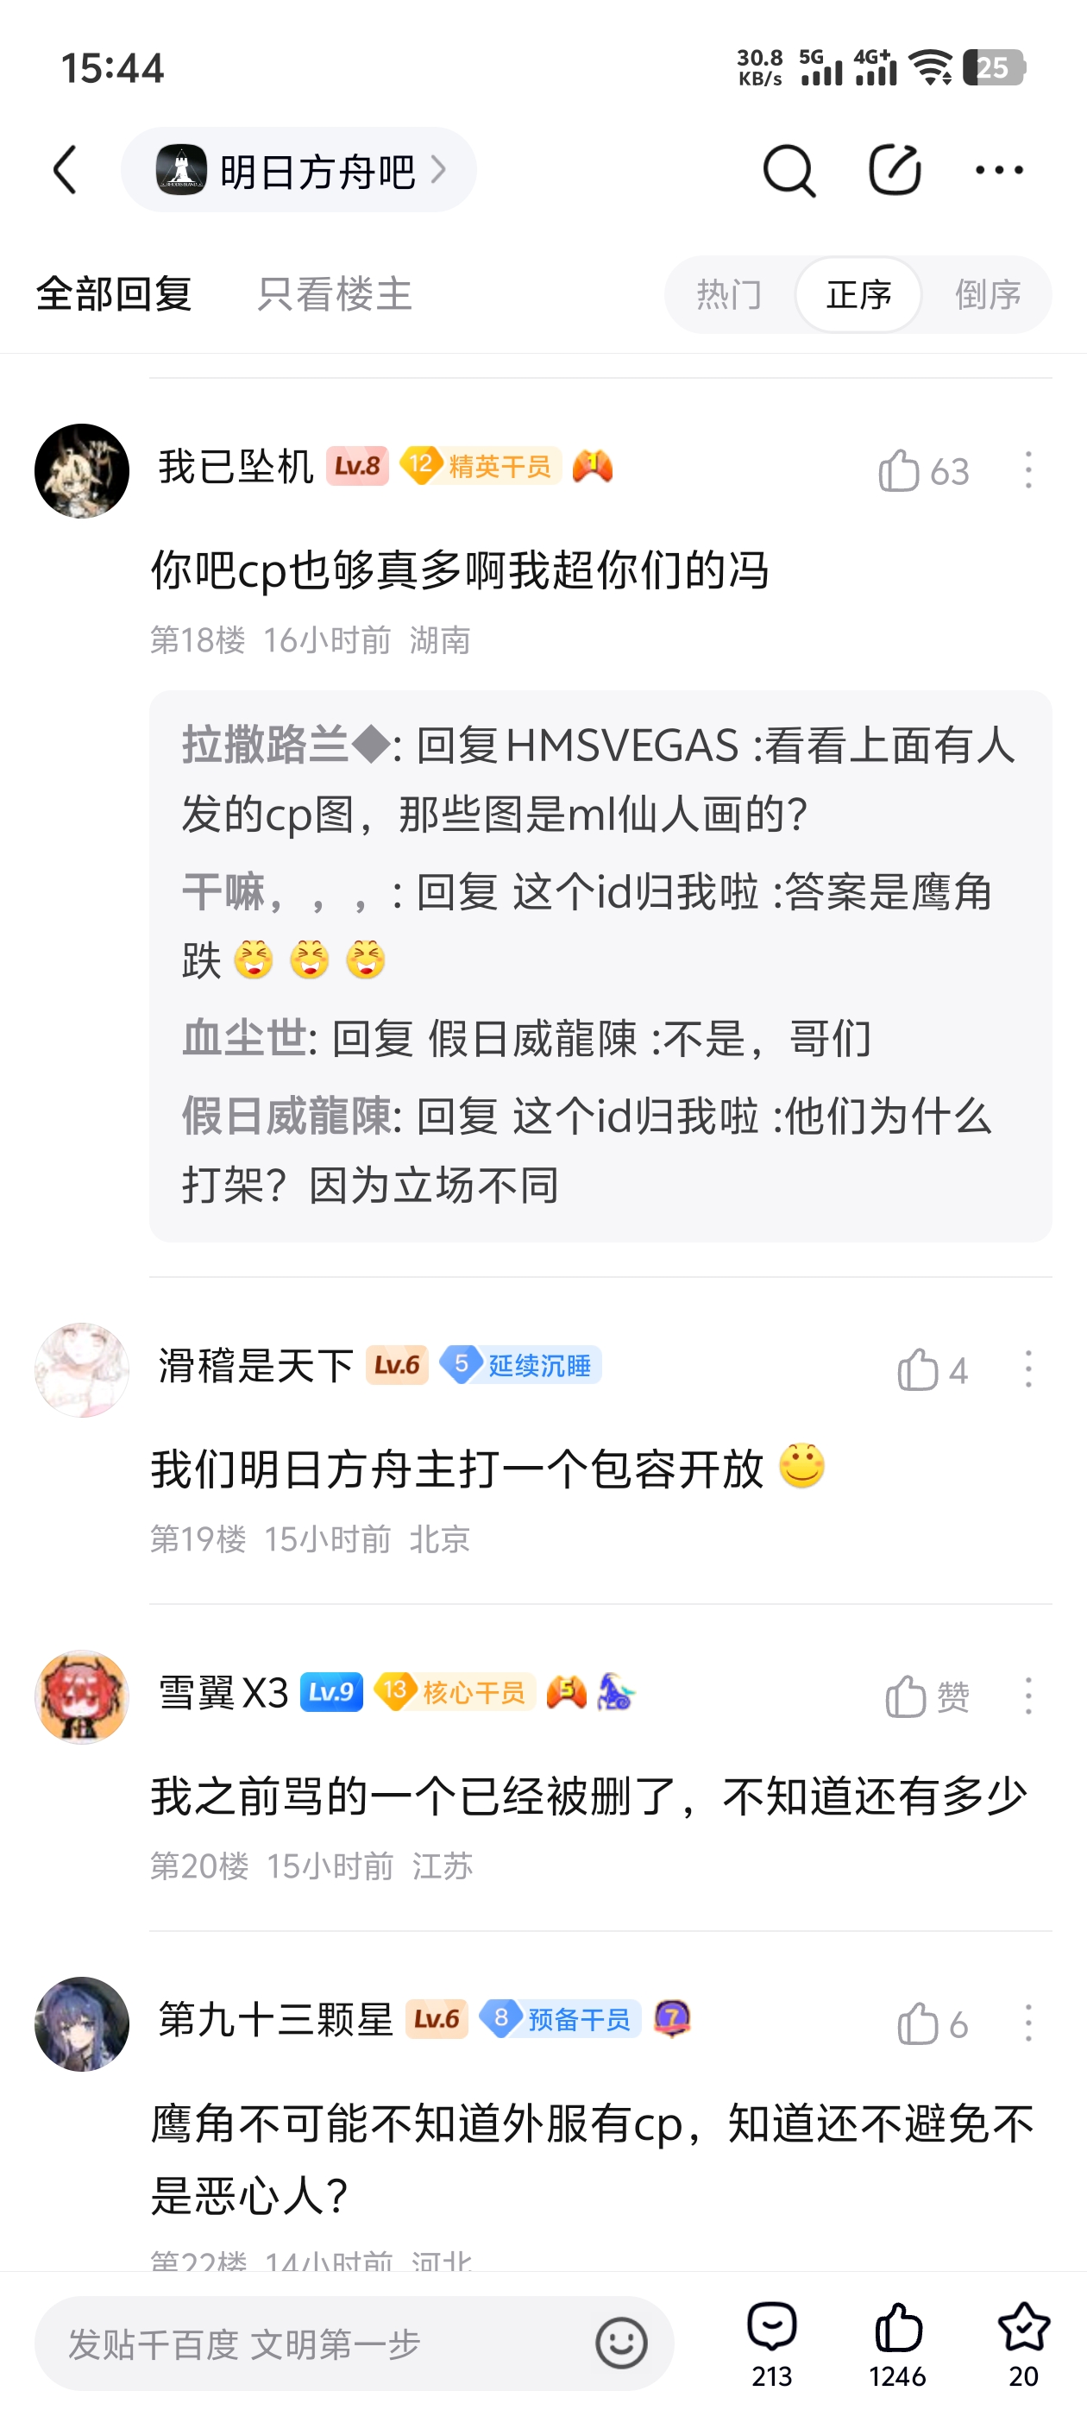Switch sort order to 热门
The height and width of the screenshot is (2416, 1087).
pos(729,294)
